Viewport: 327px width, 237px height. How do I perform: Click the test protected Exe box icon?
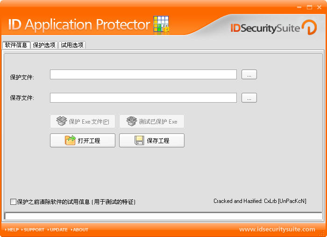point(132,121)
